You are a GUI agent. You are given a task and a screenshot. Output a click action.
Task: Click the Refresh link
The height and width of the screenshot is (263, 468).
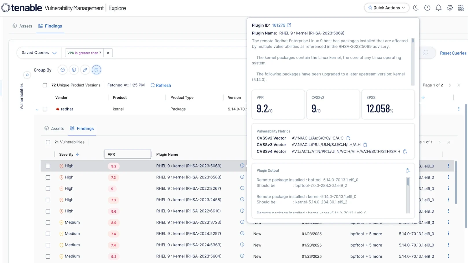coord(161,85)
